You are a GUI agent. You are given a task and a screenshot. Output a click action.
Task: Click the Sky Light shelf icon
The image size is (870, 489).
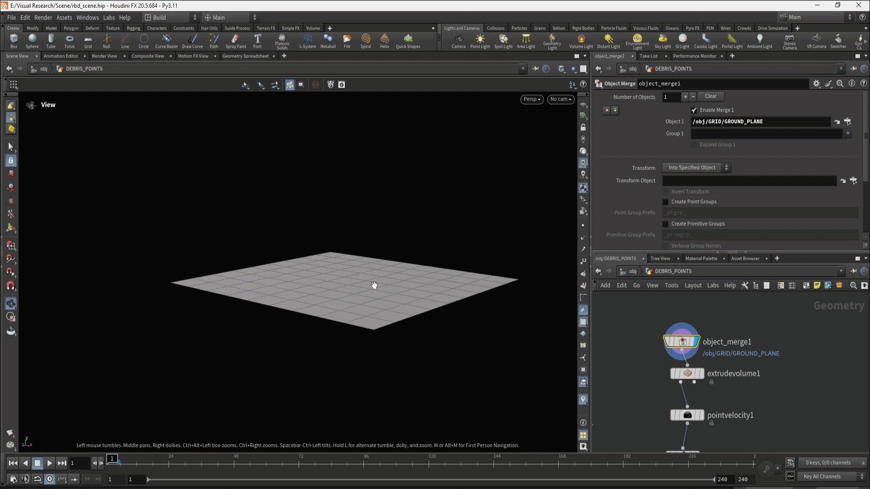tap(662, 41)
